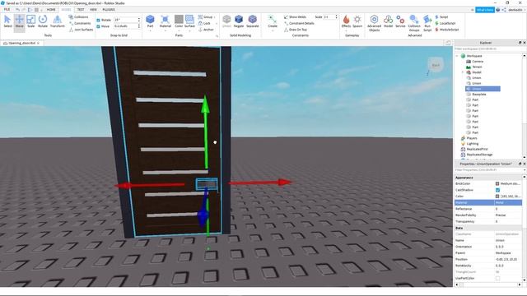The image size is (527, 296).
Task: Toggle Show Welds option
Action: (295, 16)
